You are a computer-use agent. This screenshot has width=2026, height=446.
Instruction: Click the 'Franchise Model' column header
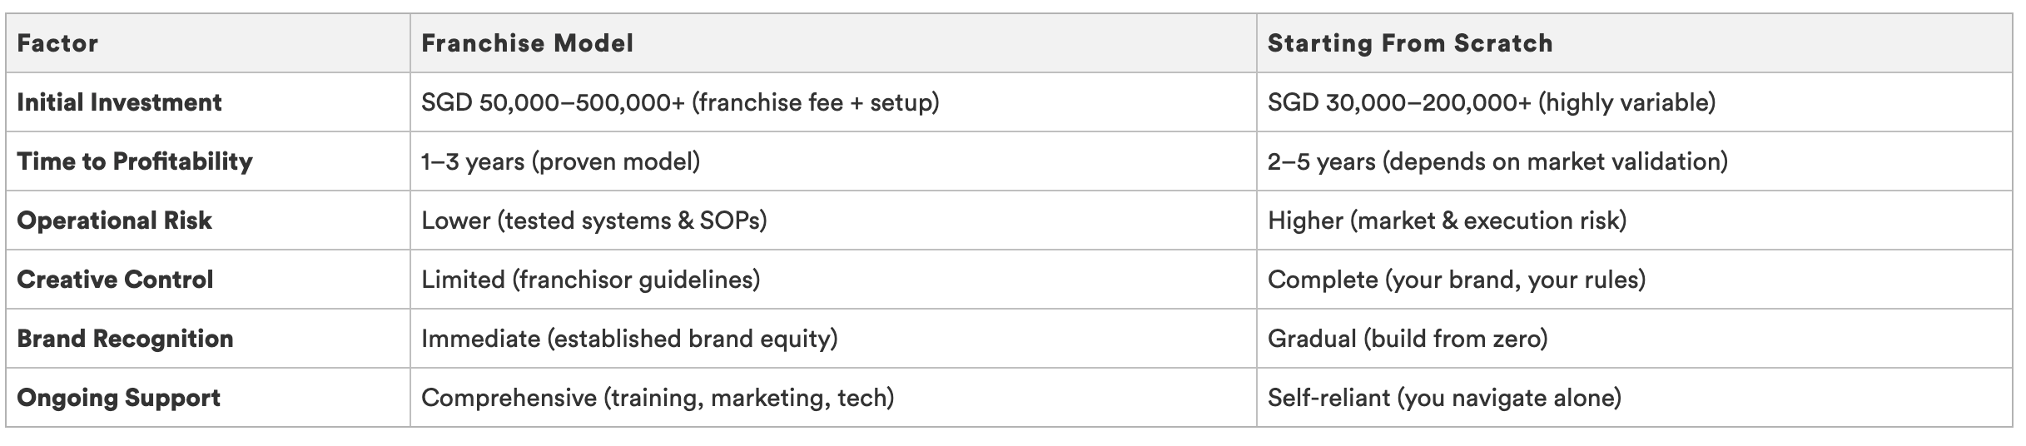[527, 43]
